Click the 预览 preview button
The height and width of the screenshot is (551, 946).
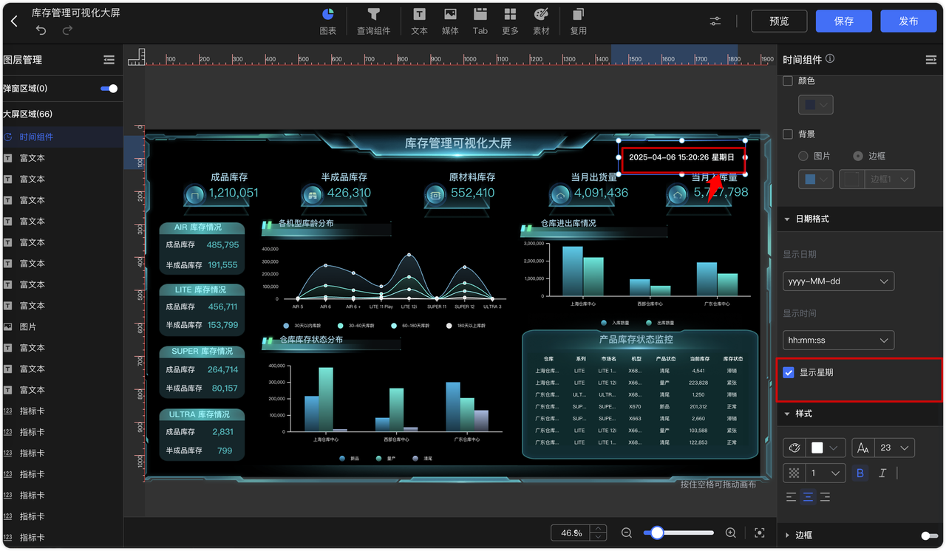coord(779,21)
